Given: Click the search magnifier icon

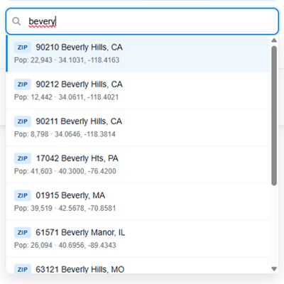Looking at the screenshot, I should coord(16,21).
